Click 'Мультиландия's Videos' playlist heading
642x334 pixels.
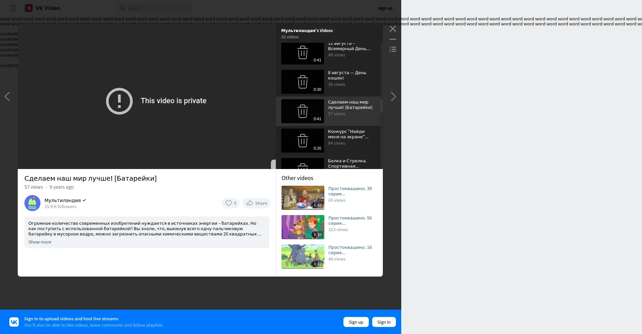(307, 30)
